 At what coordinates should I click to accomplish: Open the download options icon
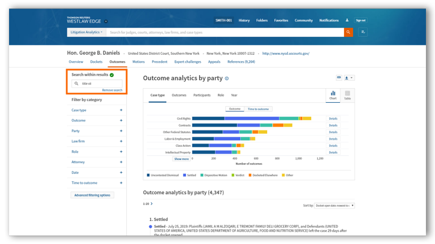(348, 77)
